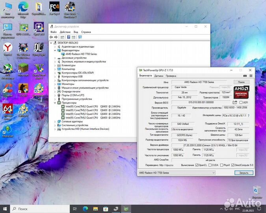266x213 pixels.
Task: Switch to the Датчики tab in GPU-Z
Action: coord(159,76)
